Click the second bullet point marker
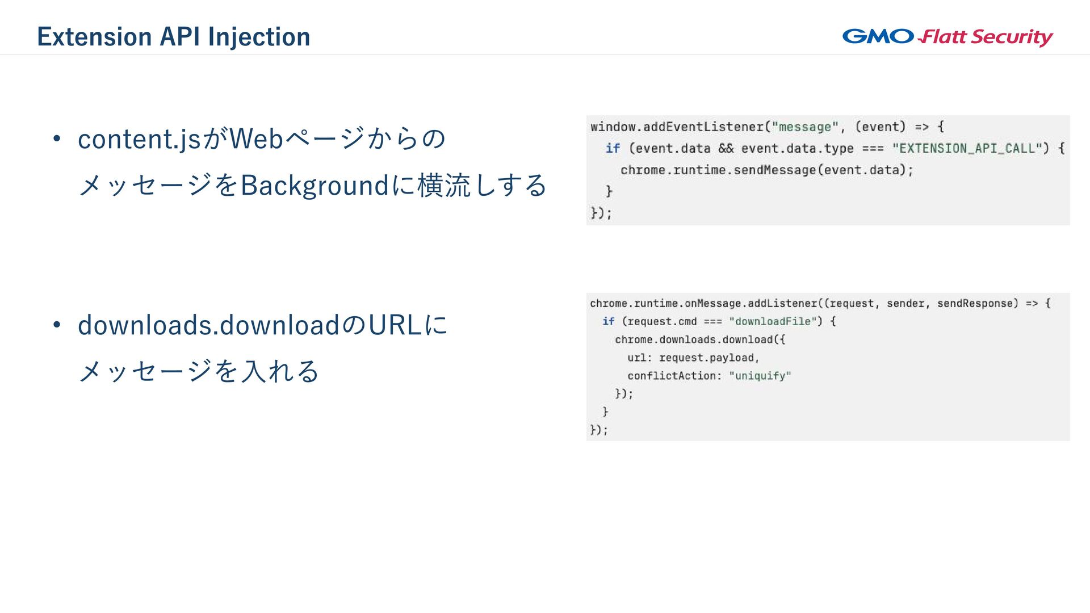 point(56,325)
